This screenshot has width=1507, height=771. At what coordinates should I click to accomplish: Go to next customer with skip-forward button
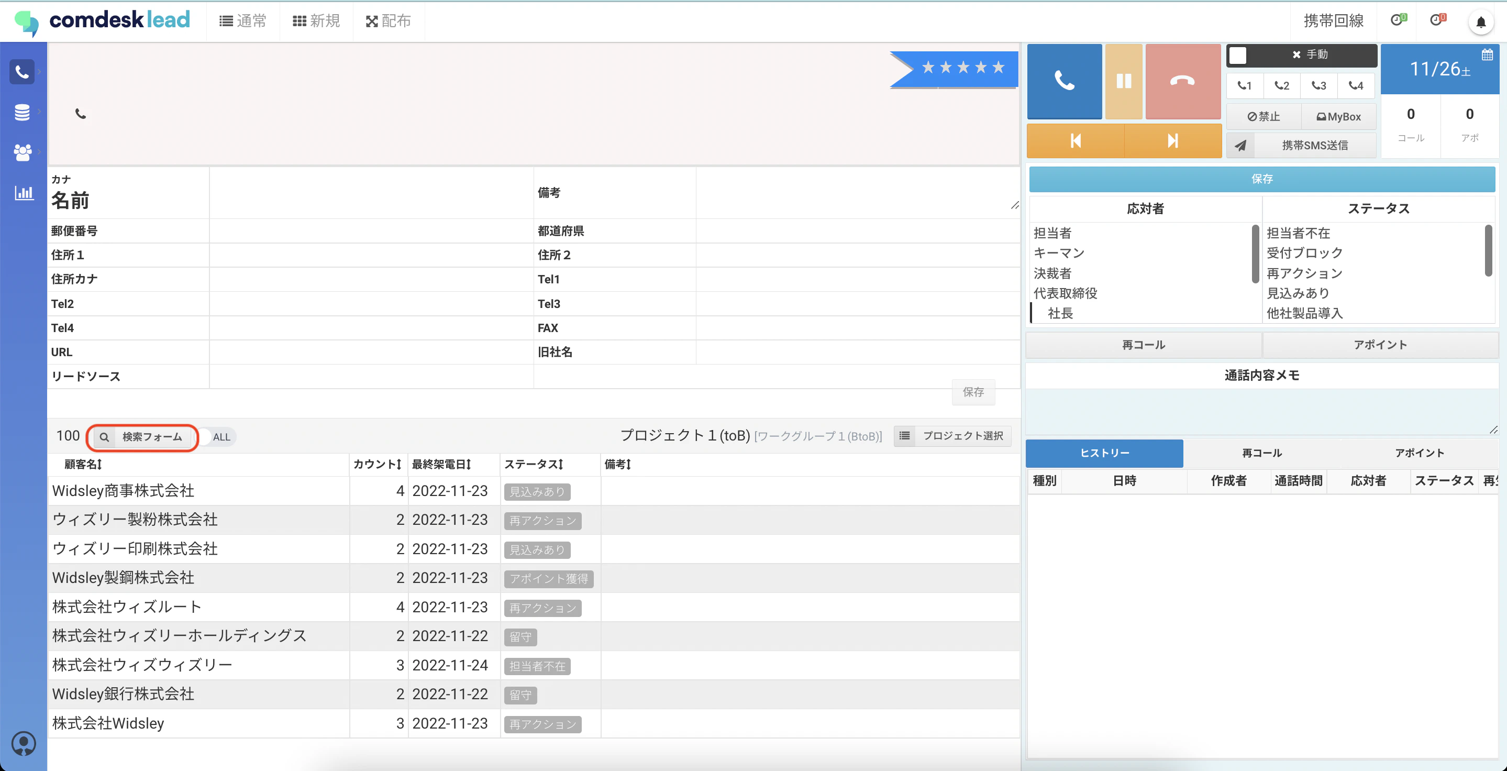[1172, 140]
